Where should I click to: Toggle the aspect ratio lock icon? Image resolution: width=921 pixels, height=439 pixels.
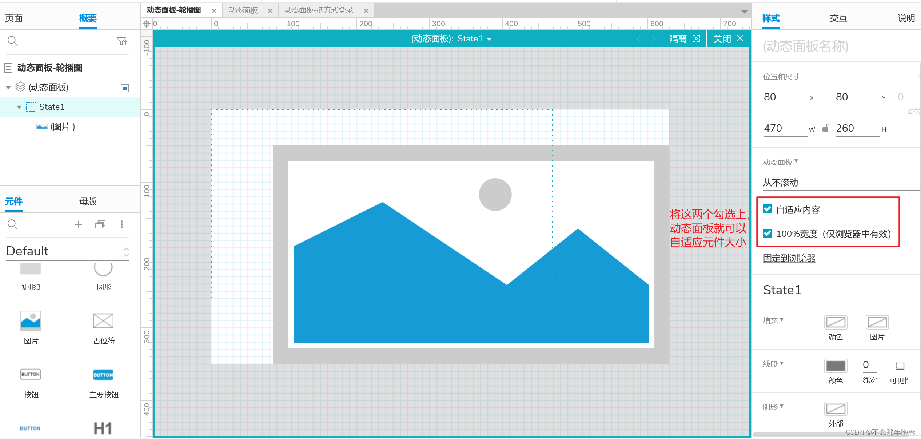tap(825, 128)
